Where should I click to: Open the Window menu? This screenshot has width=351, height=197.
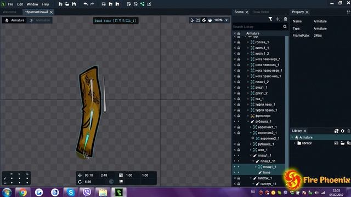pos(32,4)
